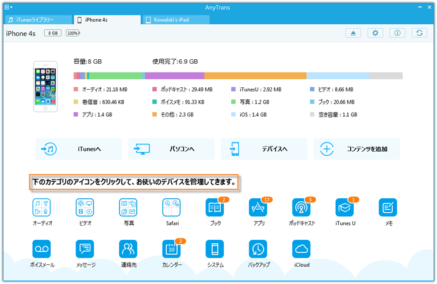Open the iTunes U category icon

[x=345, y=208]
